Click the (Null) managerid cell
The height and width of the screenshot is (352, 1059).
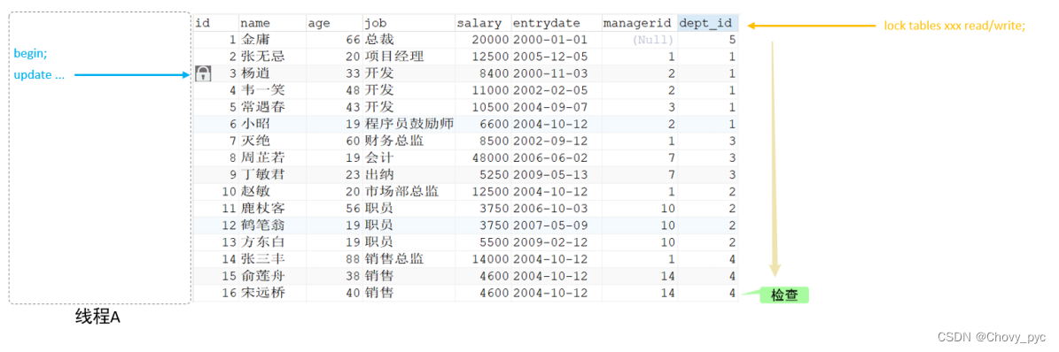tap(640, 40)
